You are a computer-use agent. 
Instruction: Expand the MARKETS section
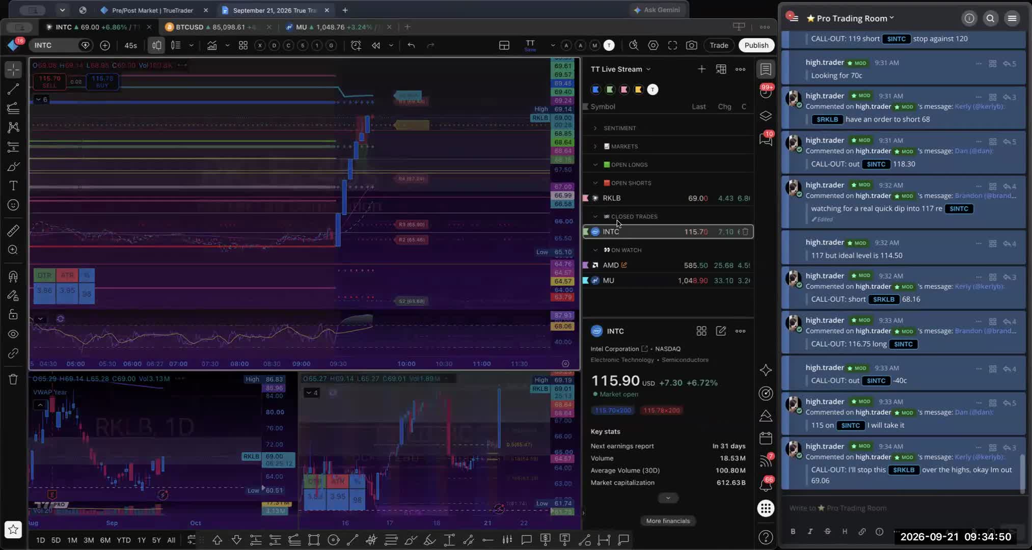pos(595,146)
